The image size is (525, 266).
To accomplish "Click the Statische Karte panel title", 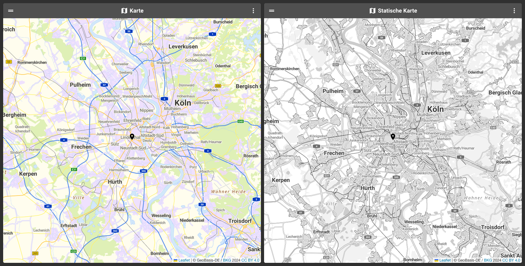I will (x=397, y=11).
